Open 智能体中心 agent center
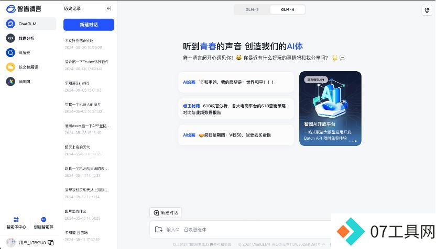The image size is (436, 249). 16,223
